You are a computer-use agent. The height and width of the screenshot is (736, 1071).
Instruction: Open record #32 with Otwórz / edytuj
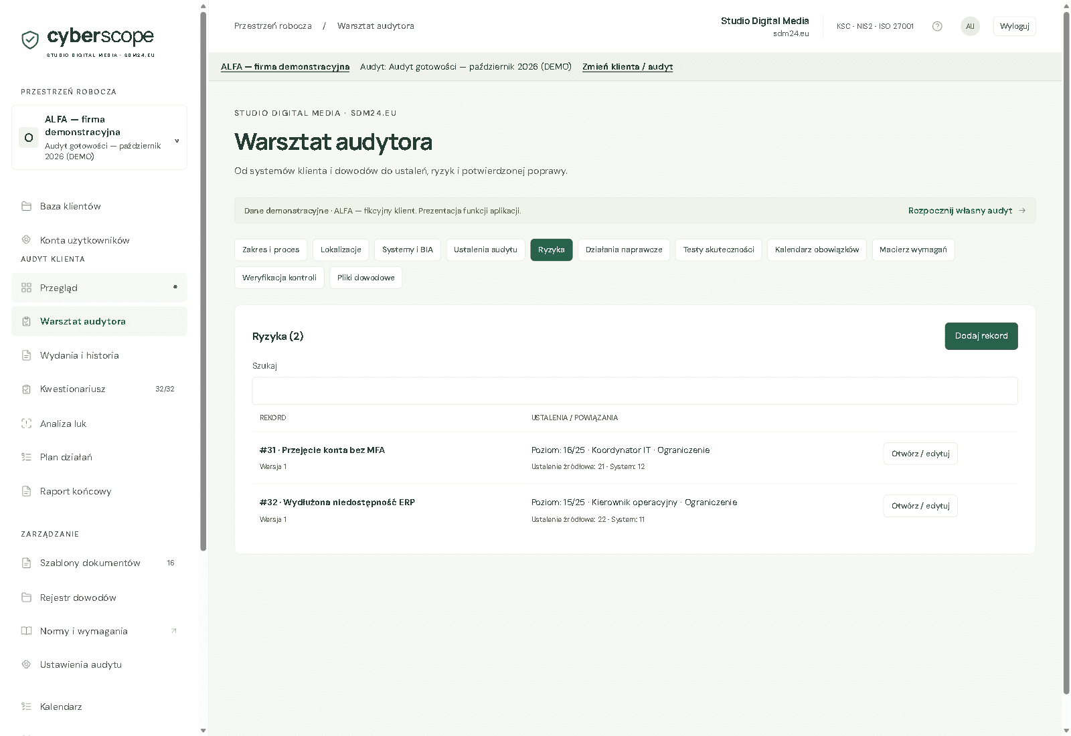[x=920, y=506]
